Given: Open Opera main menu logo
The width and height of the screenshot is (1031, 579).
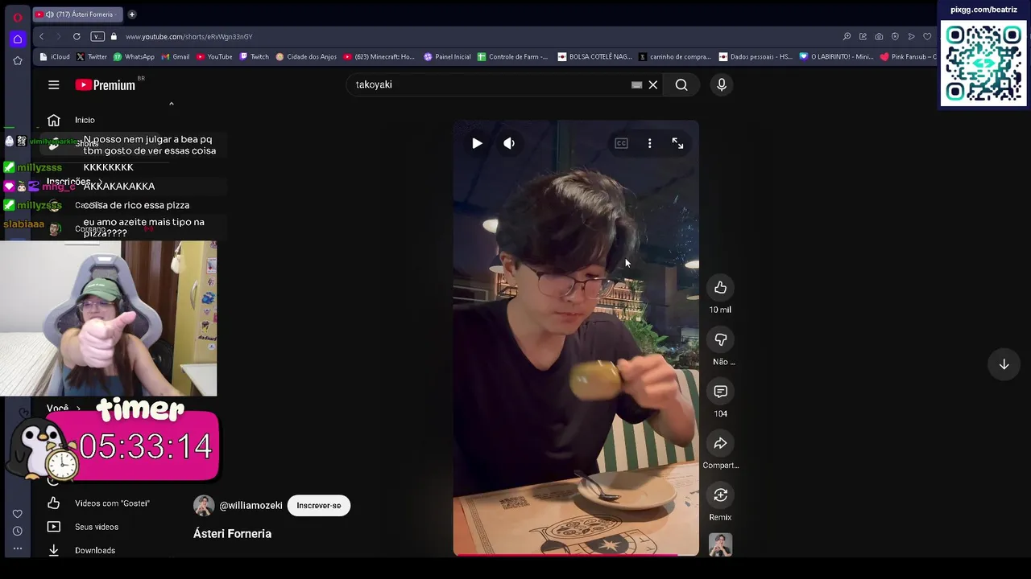Looking at the screenshot, I should (18, 17).
